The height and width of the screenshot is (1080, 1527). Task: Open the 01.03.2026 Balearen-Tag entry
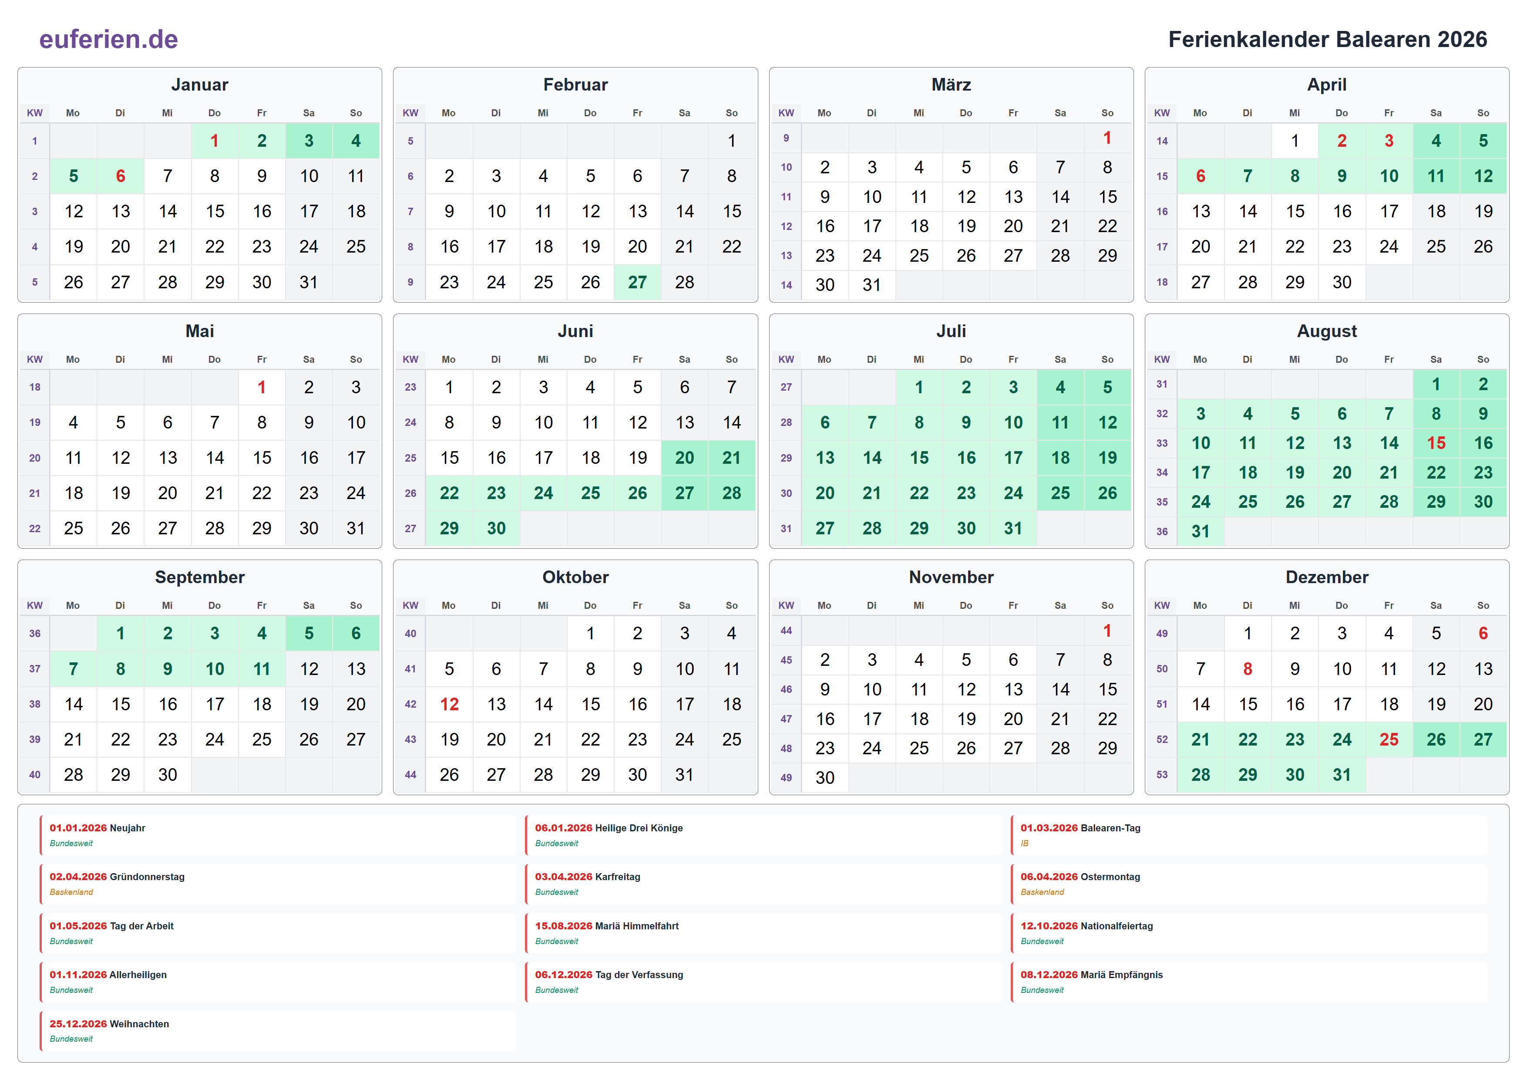[1248, 835]
